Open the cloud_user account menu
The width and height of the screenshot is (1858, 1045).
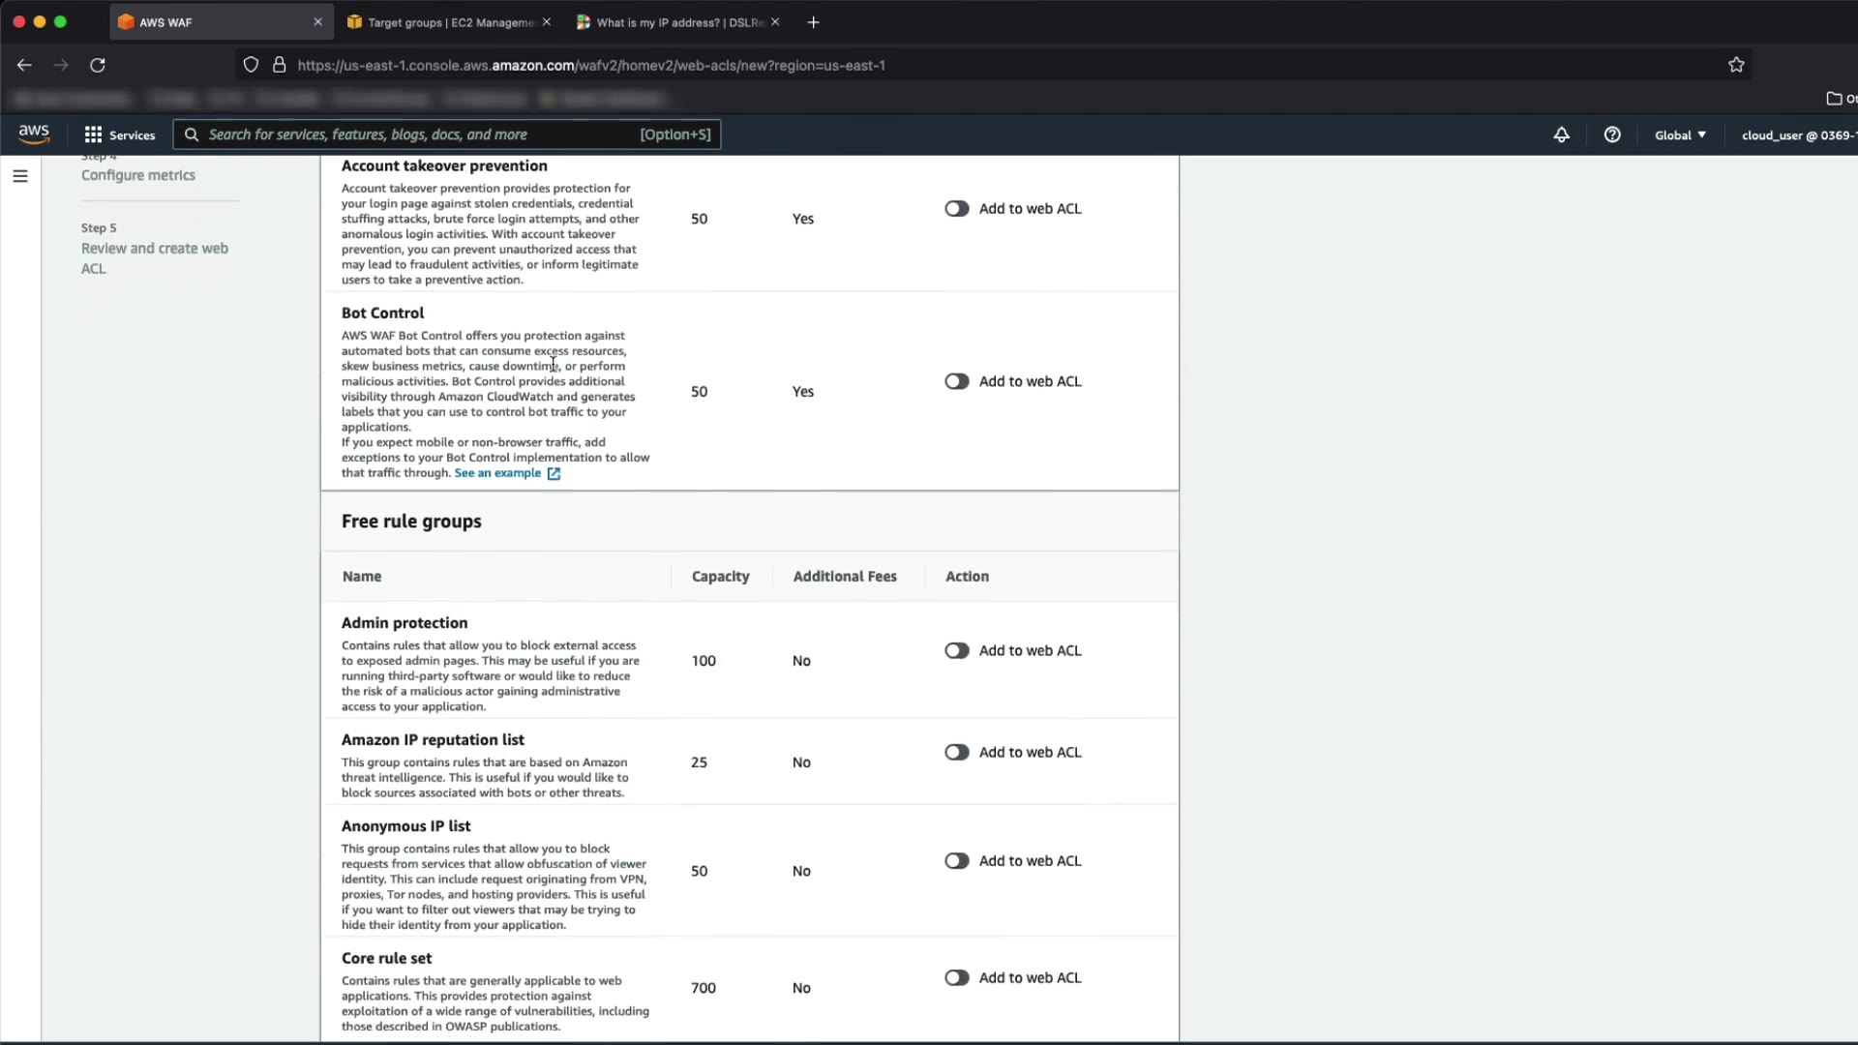point(1796,134)
